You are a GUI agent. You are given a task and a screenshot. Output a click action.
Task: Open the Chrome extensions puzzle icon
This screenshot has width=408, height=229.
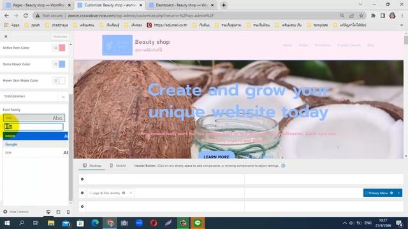pos(373,15)
